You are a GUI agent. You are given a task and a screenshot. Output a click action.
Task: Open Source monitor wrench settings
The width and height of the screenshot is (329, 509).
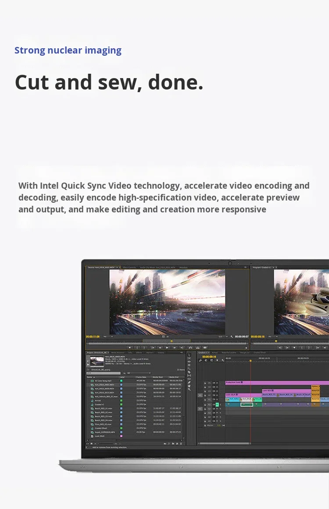[x=231, y=337]
